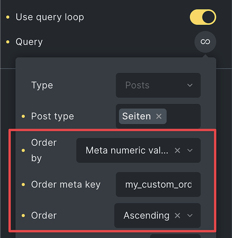232x238 pixels.
Task: Click the Order meta key input field
Action: pos(158,185)
